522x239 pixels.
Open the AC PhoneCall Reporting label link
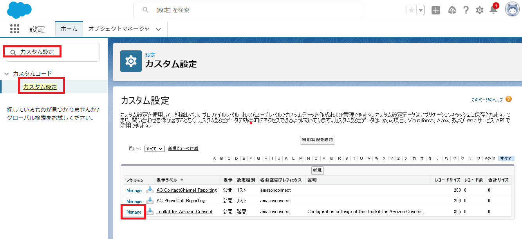(x=181, y=201)
